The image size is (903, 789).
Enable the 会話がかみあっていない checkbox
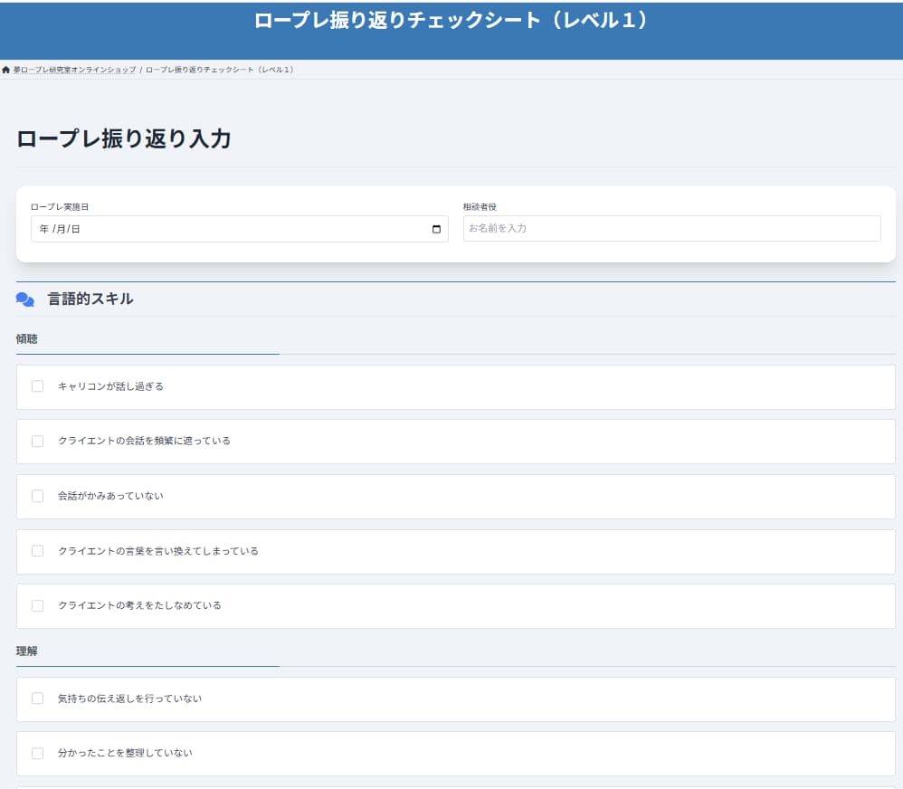37,496
